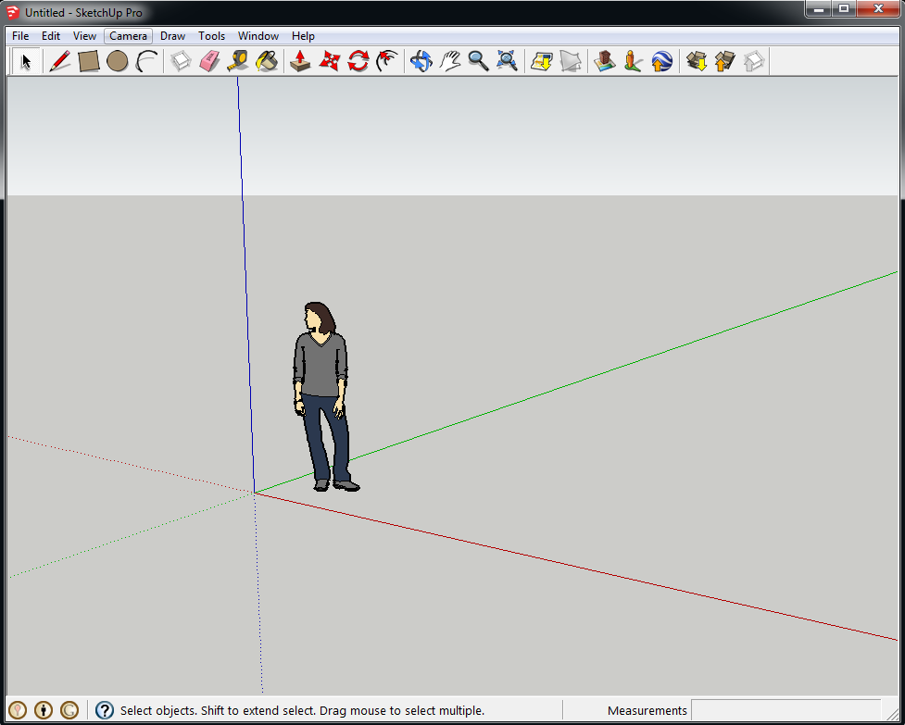Click inside the Measurements input box
The image size is (905, 725).
(785, 710)
